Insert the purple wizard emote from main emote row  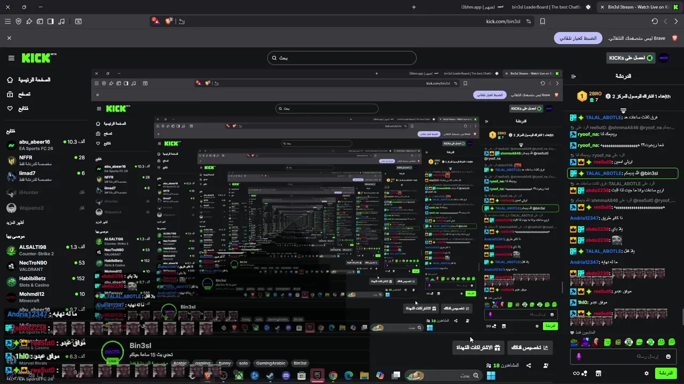tap(586, 342)
